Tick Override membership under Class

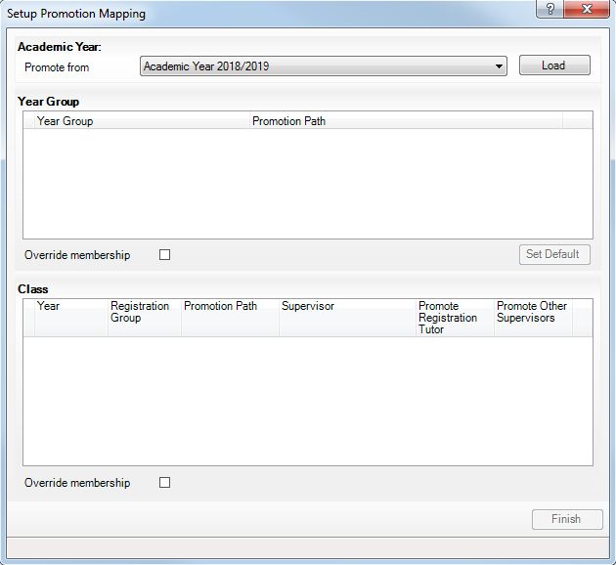click(x=164, y=482)
